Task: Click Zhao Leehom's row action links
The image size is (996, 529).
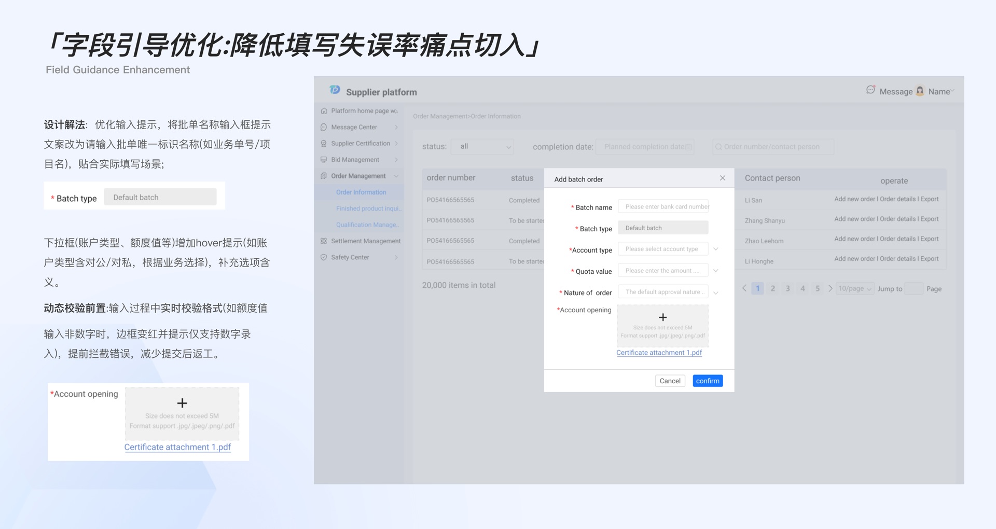Action: pyautogui.click(x=886, y=239)
